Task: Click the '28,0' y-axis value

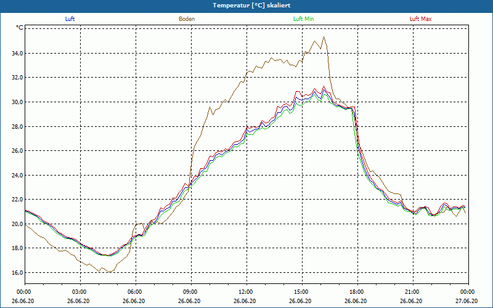Action: coord(18,127)
